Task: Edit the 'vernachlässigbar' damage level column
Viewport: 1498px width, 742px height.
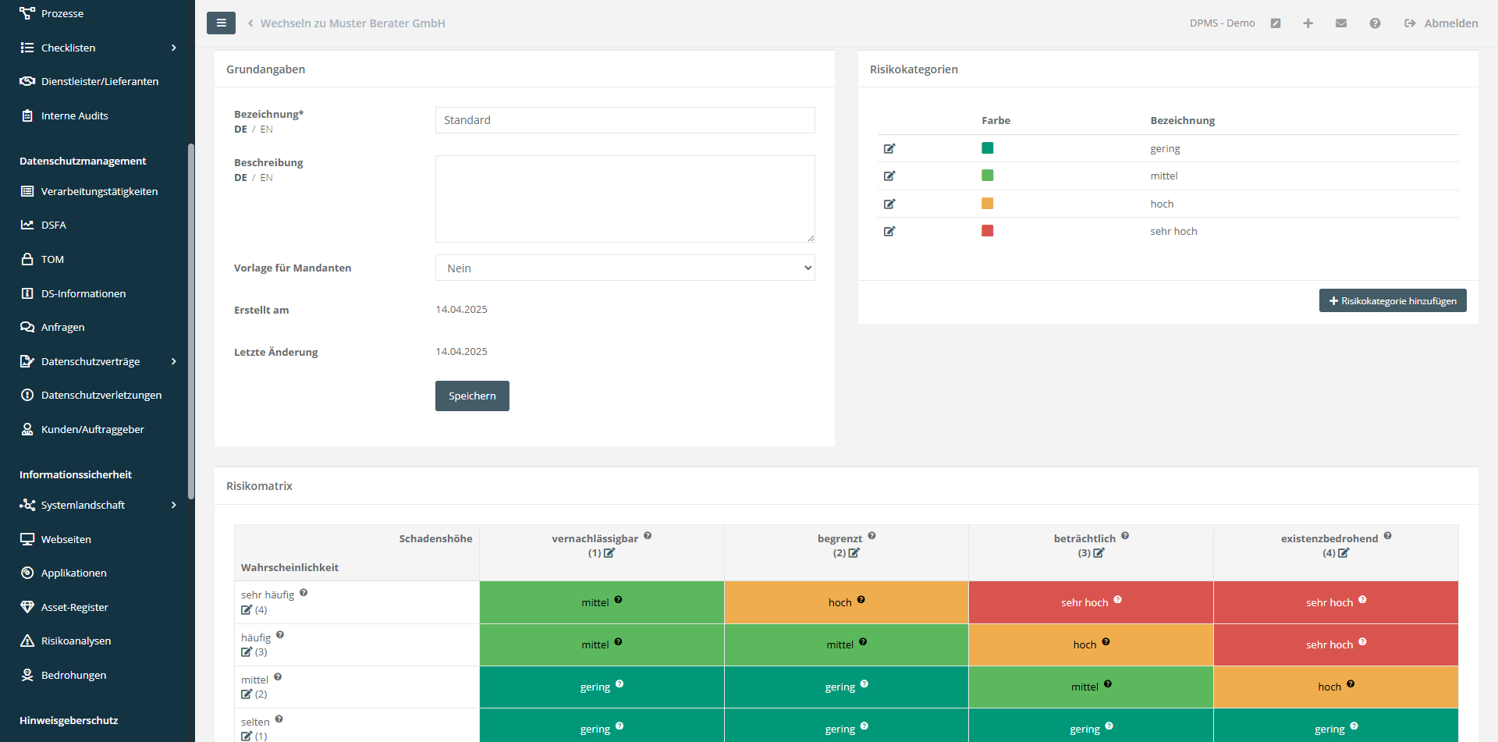Action: [x=609, y=553]
